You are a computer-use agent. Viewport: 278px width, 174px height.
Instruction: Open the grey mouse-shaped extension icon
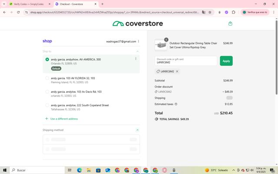219,12
